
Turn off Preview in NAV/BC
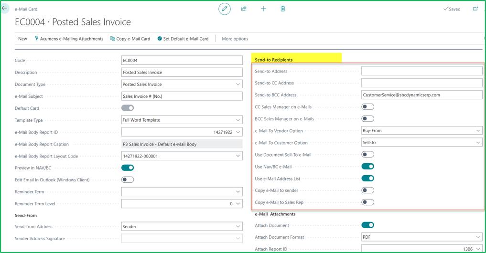[x=128, y=168]
